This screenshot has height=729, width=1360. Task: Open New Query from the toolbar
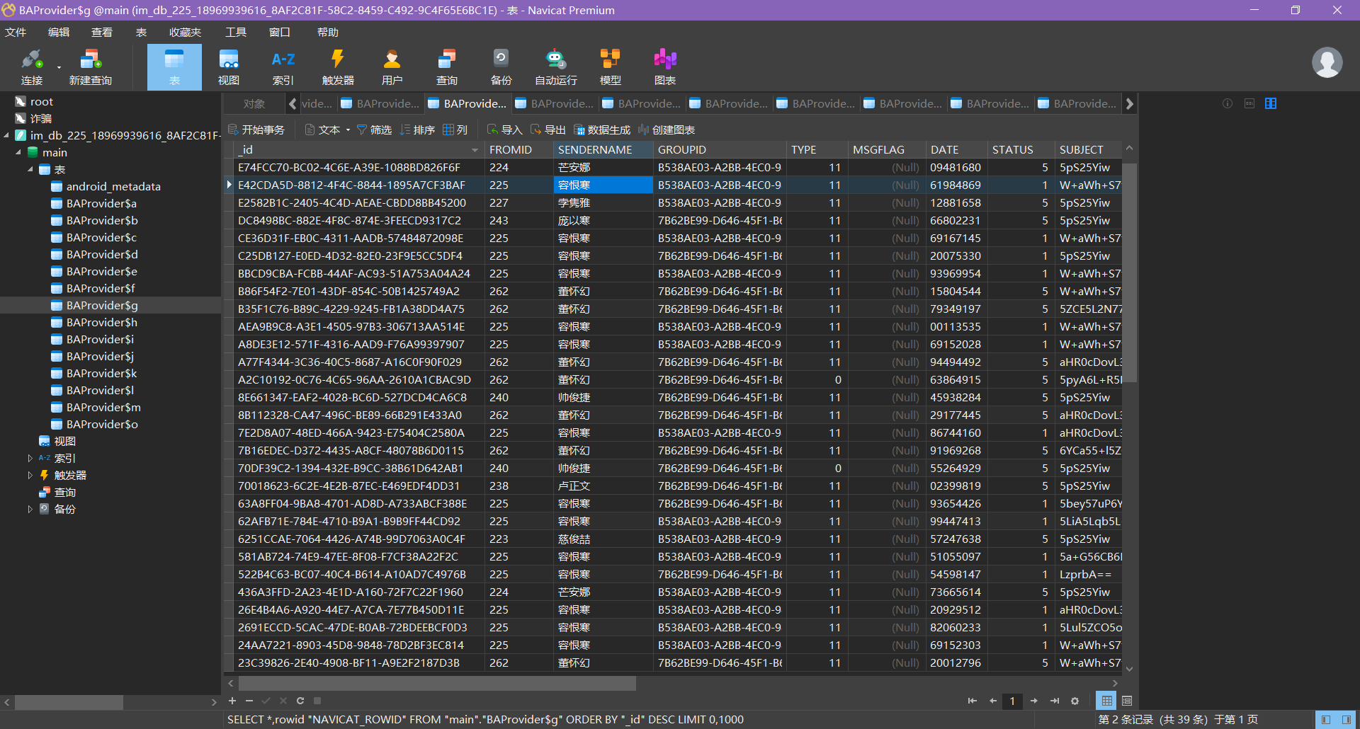coord(90,67)
